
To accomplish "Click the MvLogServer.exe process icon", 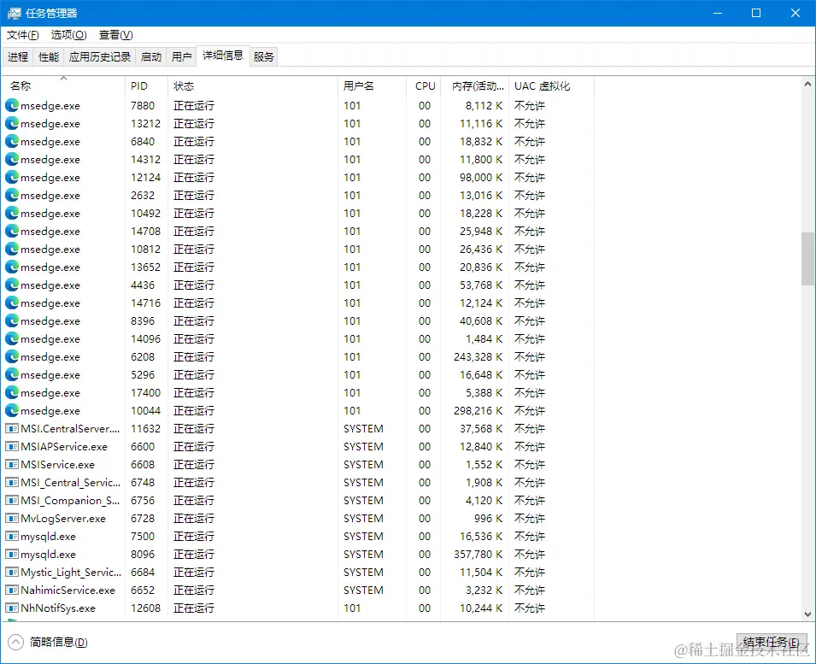I will (x=12, y=518).
